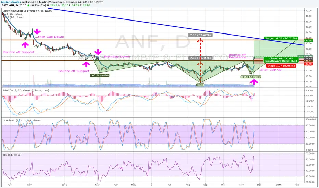The width and height of the screenshot is (319, 188).
Task: Click the Dec label on time axis
Action: coord(259,185)
